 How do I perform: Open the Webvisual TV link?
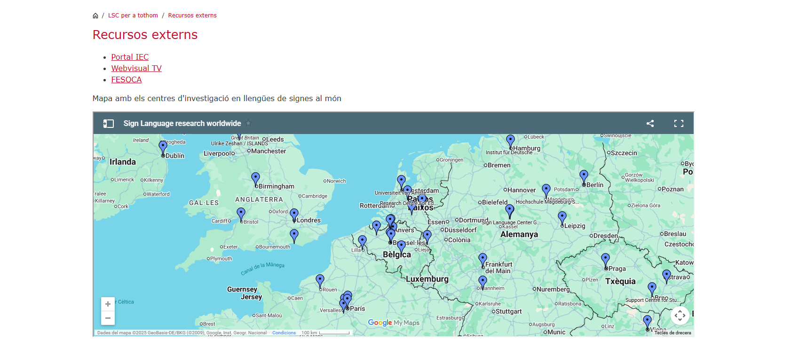pyautogui.click(x=136, y=68)
